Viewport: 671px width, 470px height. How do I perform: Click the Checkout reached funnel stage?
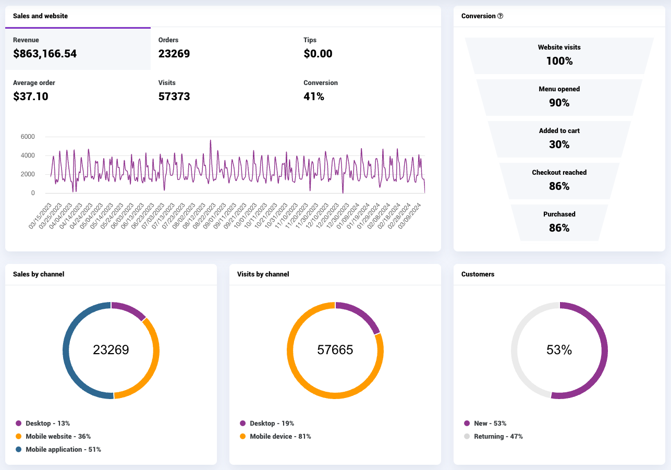pos(559,181)
